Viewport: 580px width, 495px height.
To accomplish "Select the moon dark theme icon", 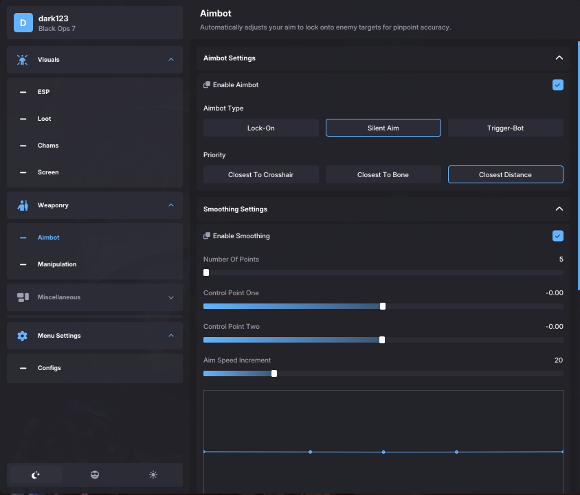I will click(36, 475).
